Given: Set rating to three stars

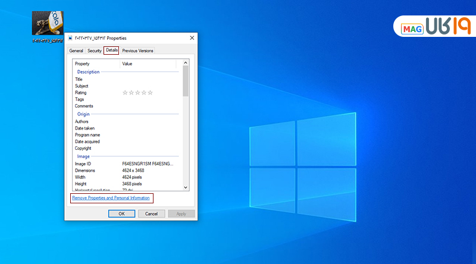Looking at the screenshot, I should click(x=137, y=93).
